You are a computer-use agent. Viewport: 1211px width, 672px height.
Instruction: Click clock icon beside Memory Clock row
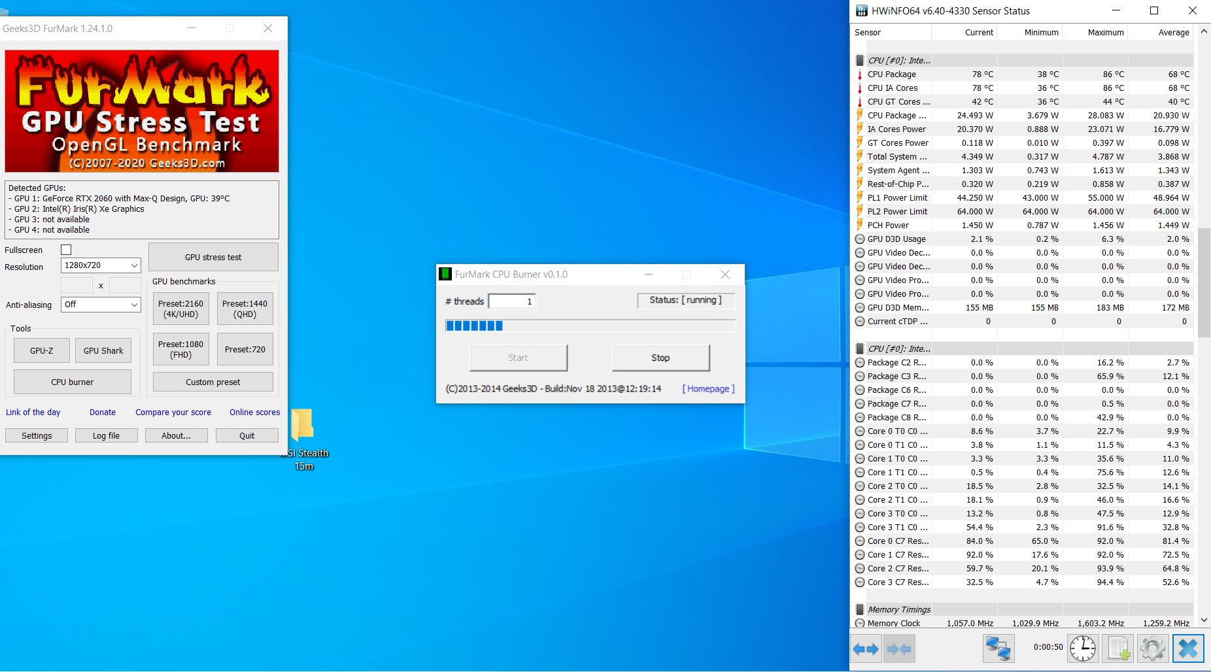860,624
